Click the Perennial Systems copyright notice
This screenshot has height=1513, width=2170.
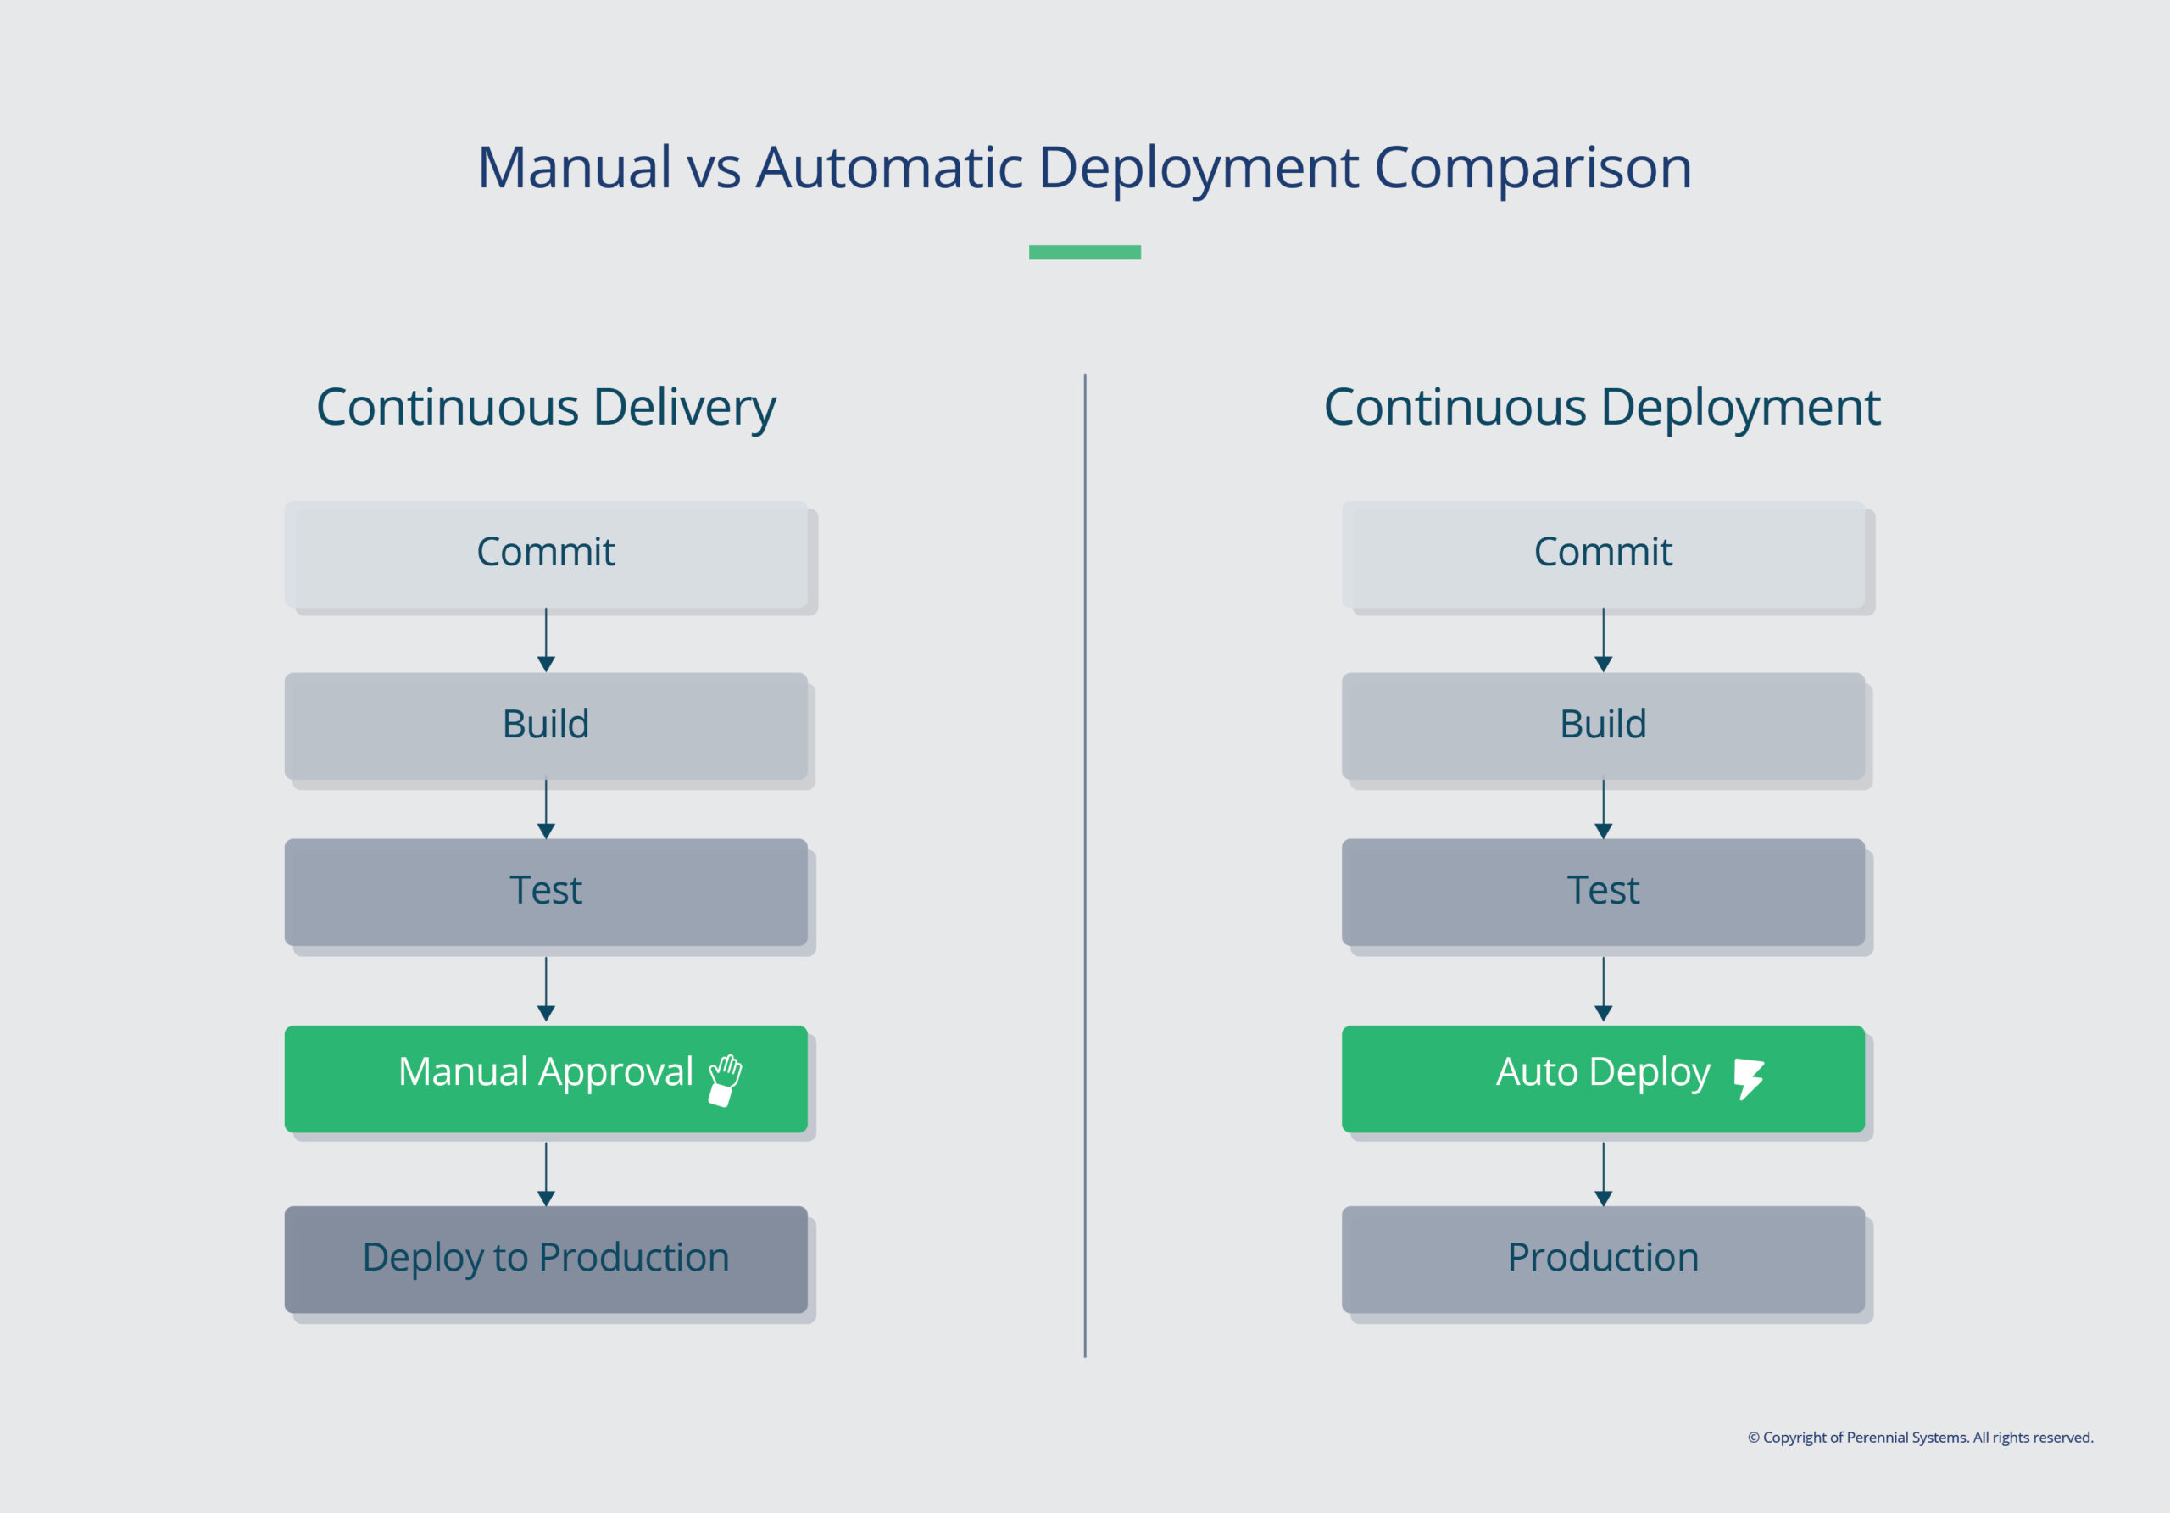point(1924,1437)
